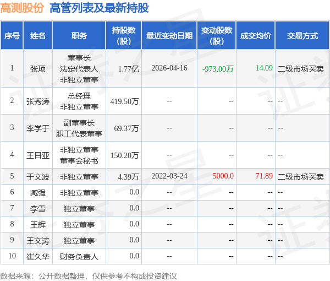This screenshot has width=330, height=281.
Task: Click the date 2026-04-16
Action: coord(169,68)
